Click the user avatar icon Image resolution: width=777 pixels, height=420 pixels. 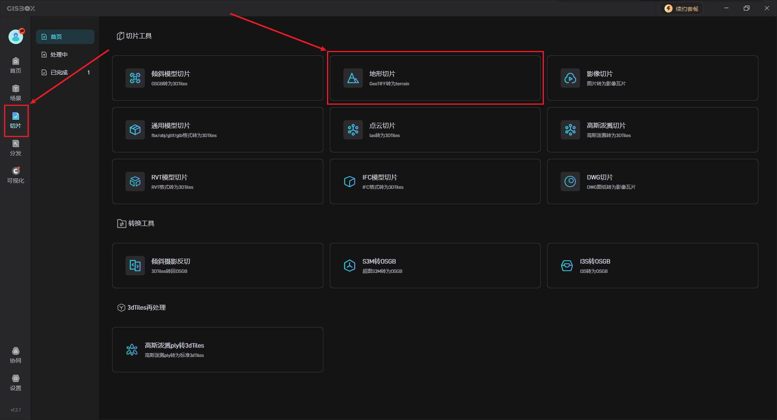[16, 37]
